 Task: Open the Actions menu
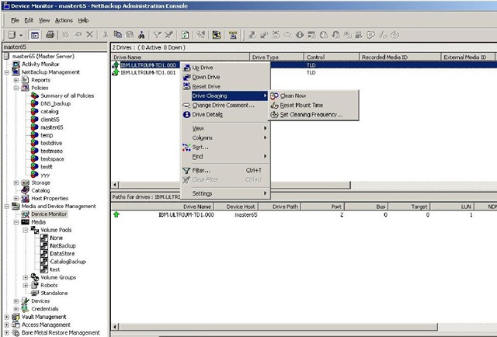tap(64, 20)
